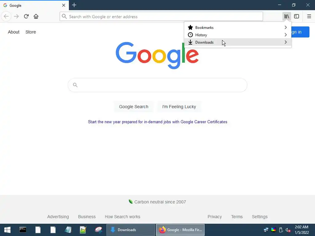The height and width of the screenshot is (236, 315).
Task: Click the USB device tray icon
Action: tap(281, 230)
